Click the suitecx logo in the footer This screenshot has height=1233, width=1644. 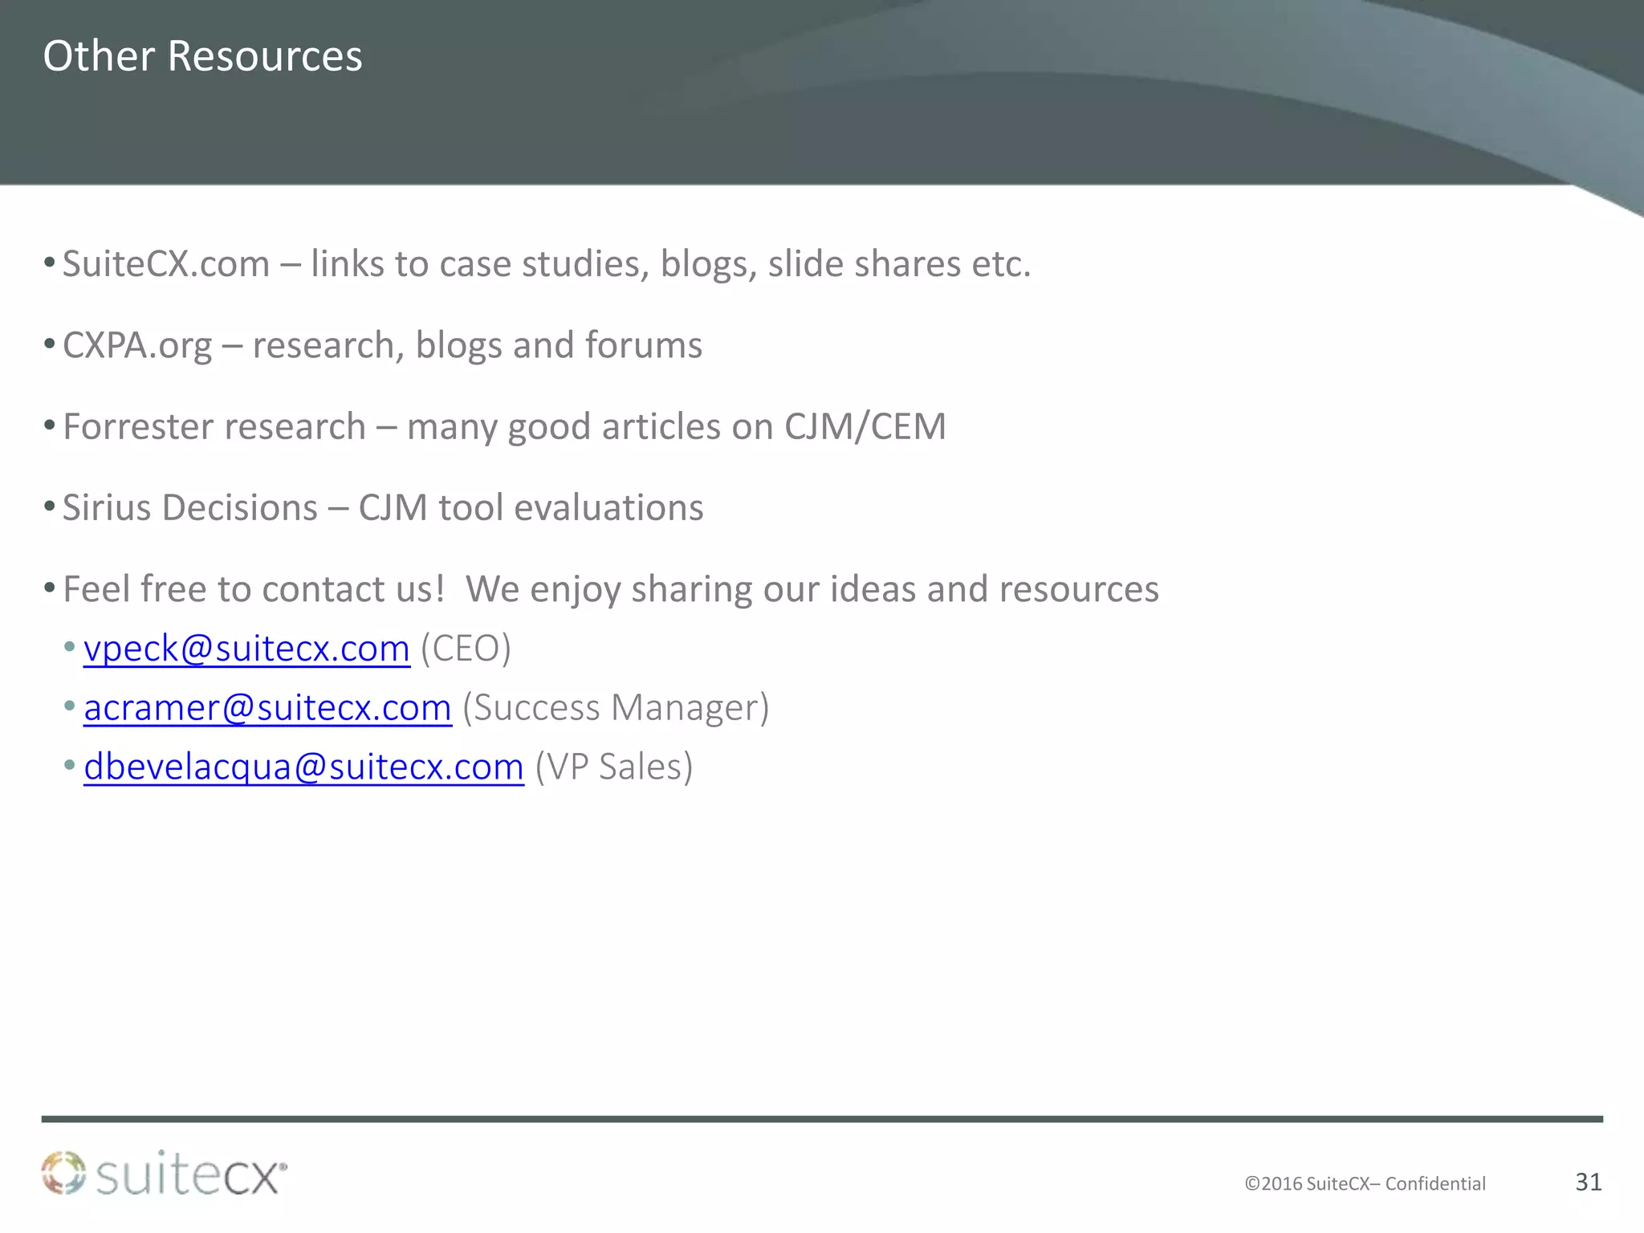click(x=164, y=1173)
